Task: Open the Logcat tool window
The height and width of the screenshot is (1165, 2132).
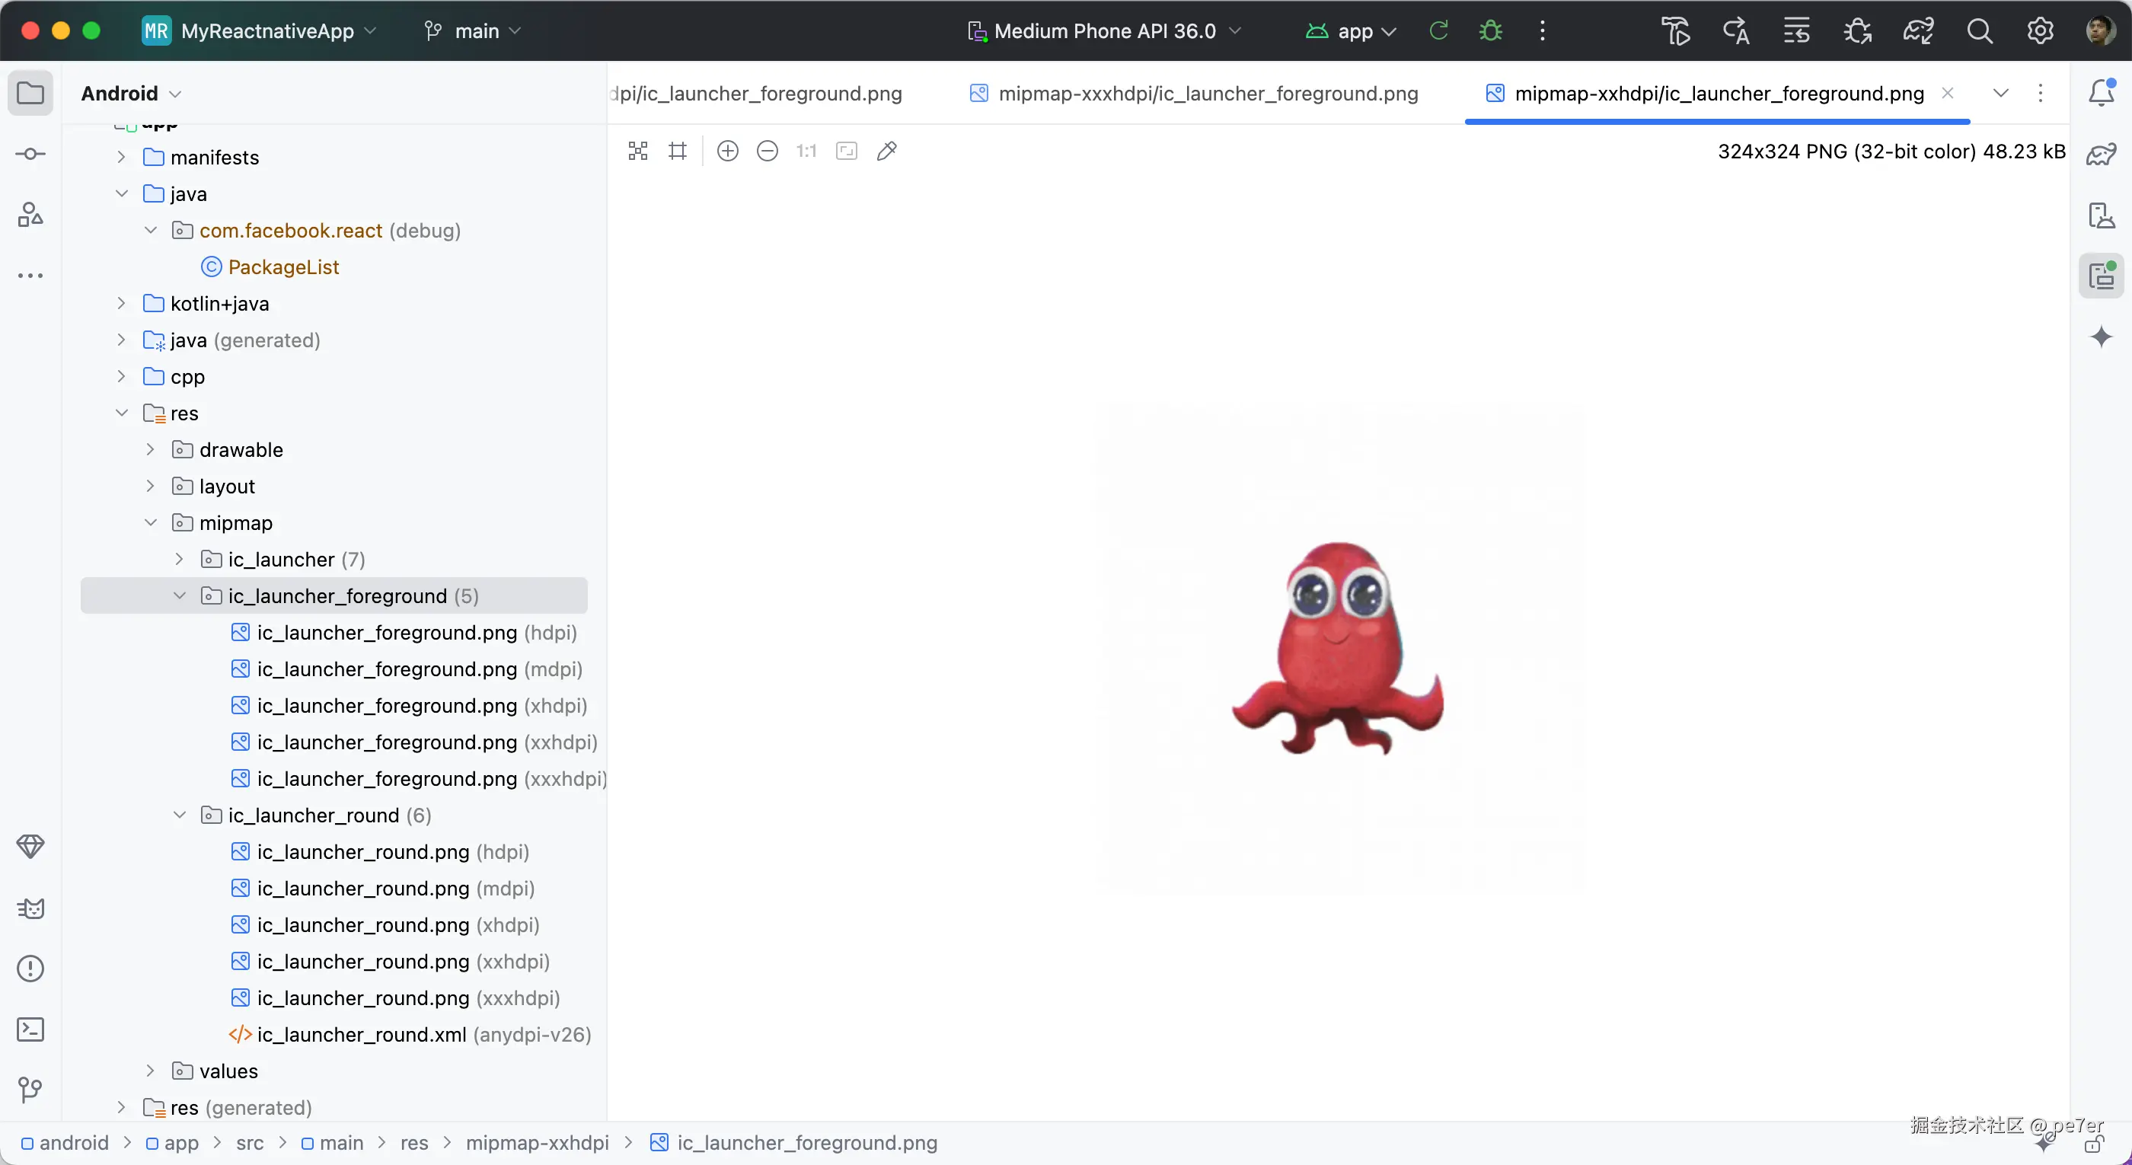Action: (30, 908)
